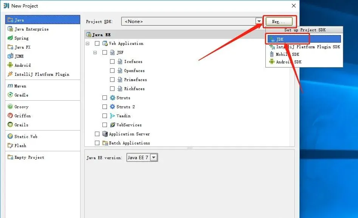Click the WebServices icon
This screenshot has height=218, width=358.
coord(113,125)
